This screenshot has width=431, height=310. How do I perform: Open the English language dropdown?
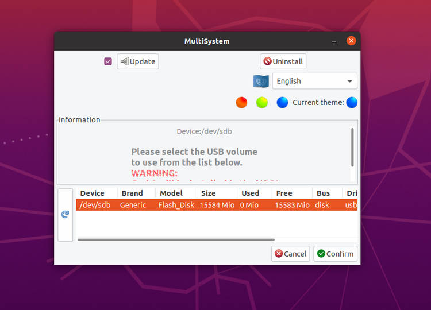[315, 81]
